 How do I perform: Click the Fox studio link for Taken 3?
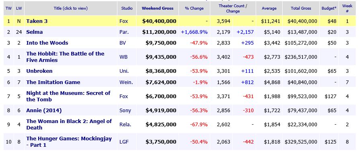124,21
